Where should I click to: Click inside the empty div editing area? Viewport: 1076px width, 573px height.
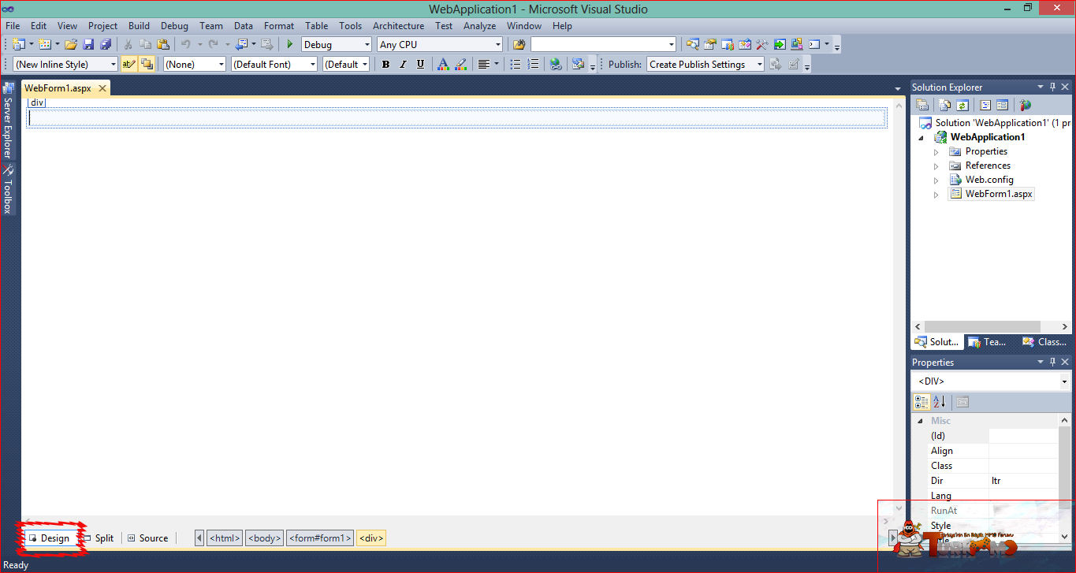click(x=457, y=118)
